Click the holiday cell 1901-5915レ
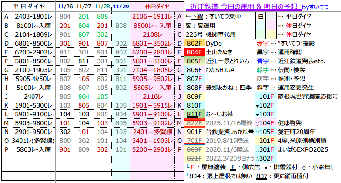341x183 pixels. coord(153,105)
